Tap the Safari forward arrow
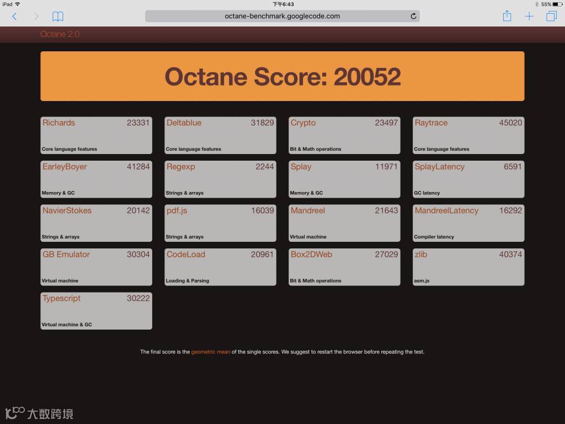This screenshot has height=424, width=565. click(36, 16)
